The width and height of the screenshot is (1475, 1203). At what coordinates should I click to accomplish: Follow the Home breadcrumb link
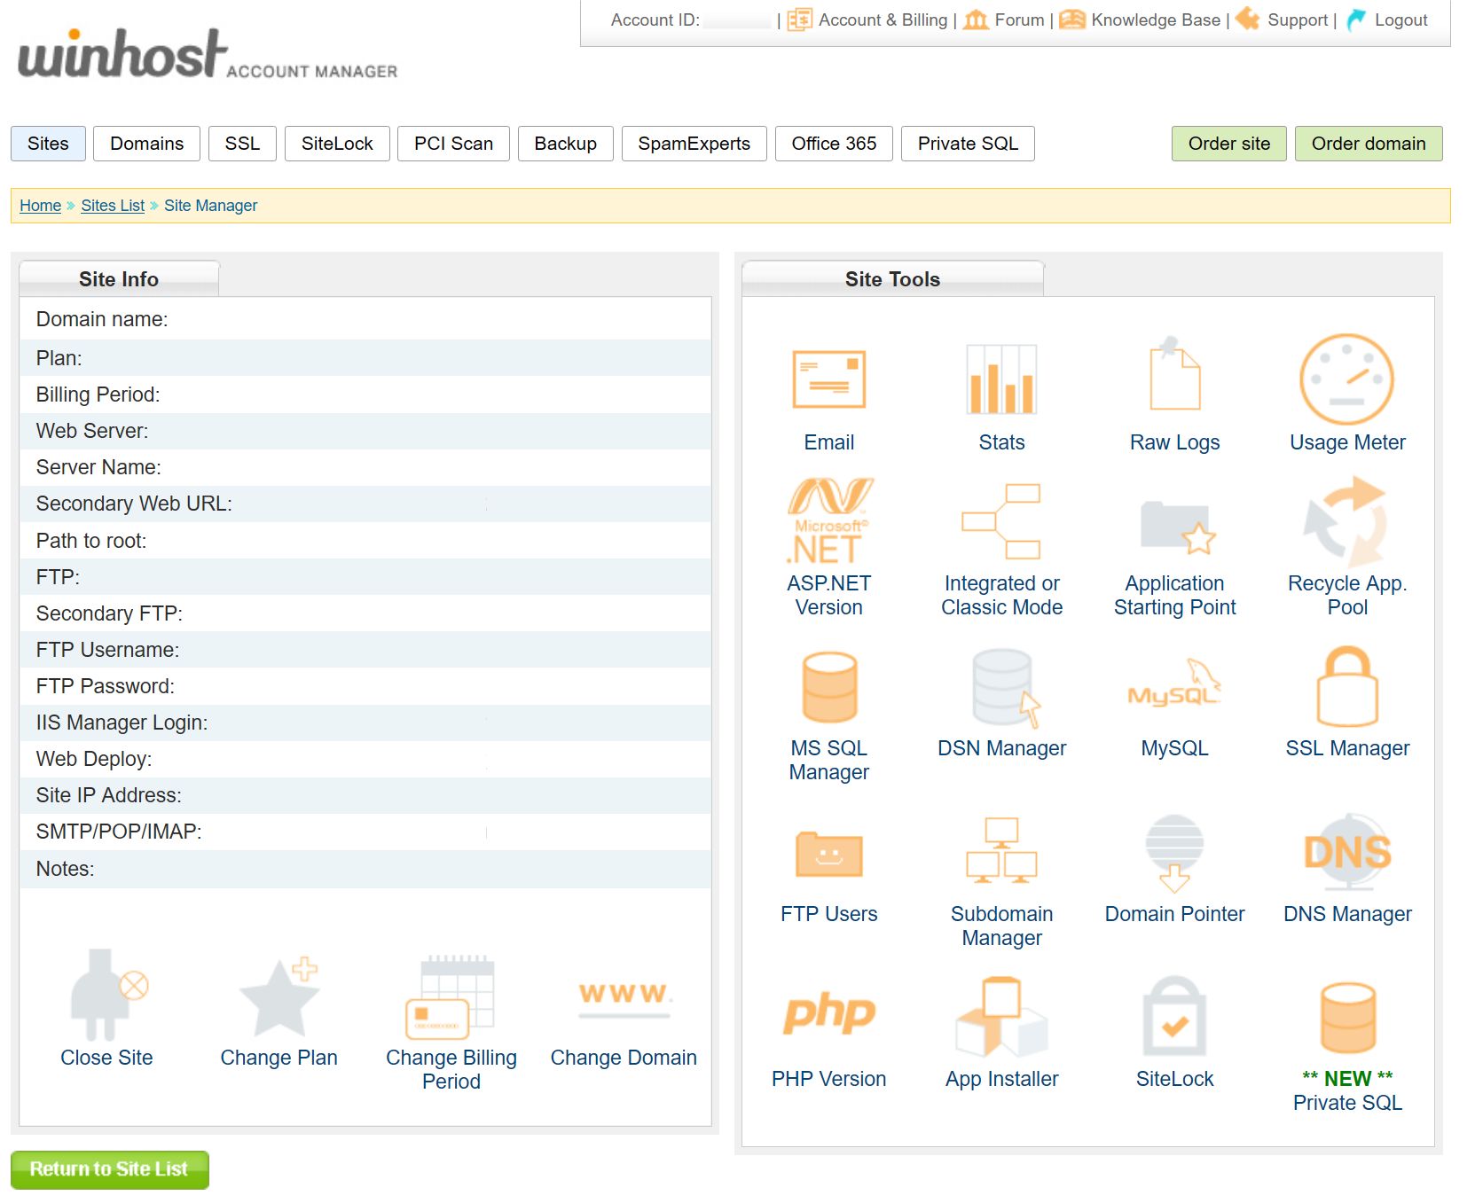click(41, 206)
